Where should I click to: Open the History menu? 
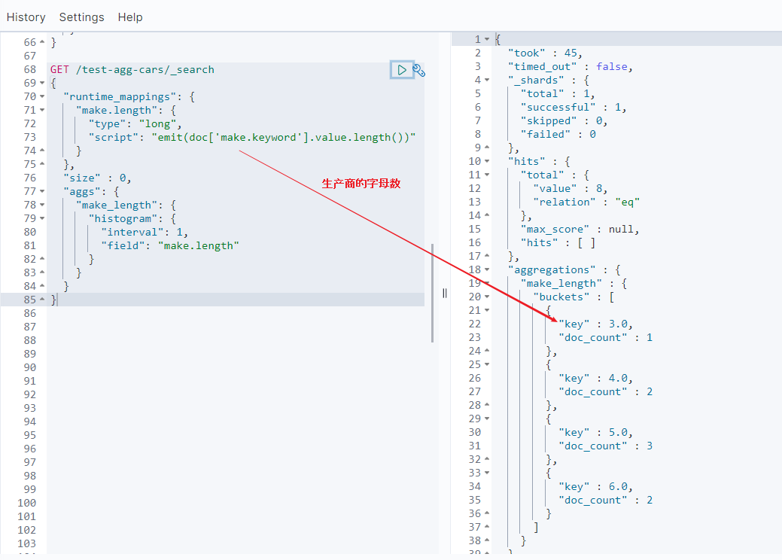tap(26, 17)
